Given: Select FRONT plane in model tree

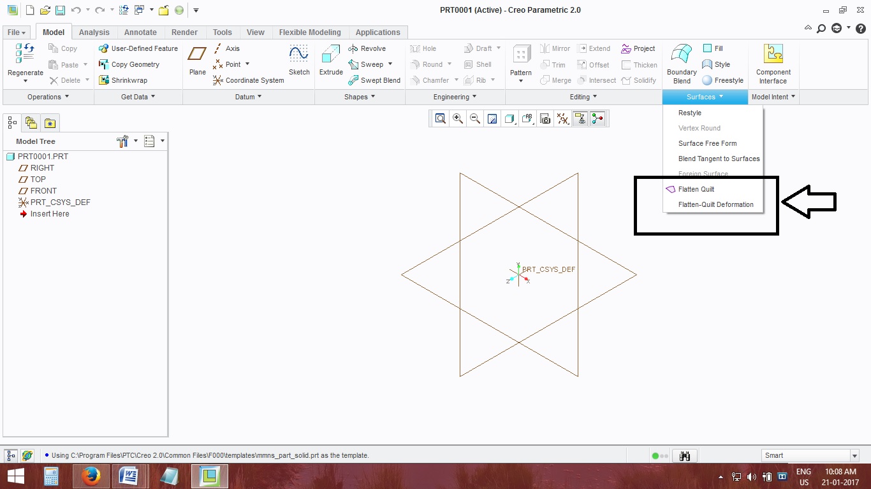Looking at the screenshot, I should [x=43, y=191].
